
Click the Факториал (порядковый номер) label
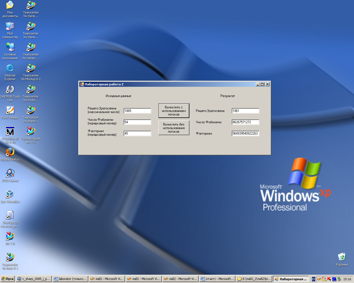pyautogui.click(x=102, y=133)
